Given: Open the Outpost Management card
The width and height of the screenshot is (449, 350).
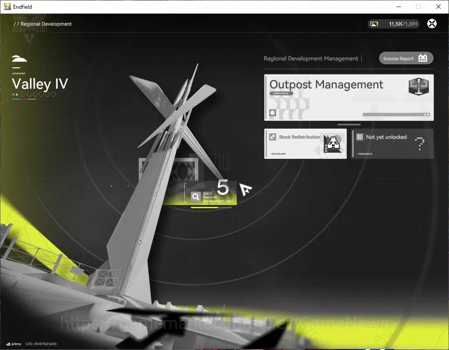Looking at the screenshot, I should [x=349, y=97].
